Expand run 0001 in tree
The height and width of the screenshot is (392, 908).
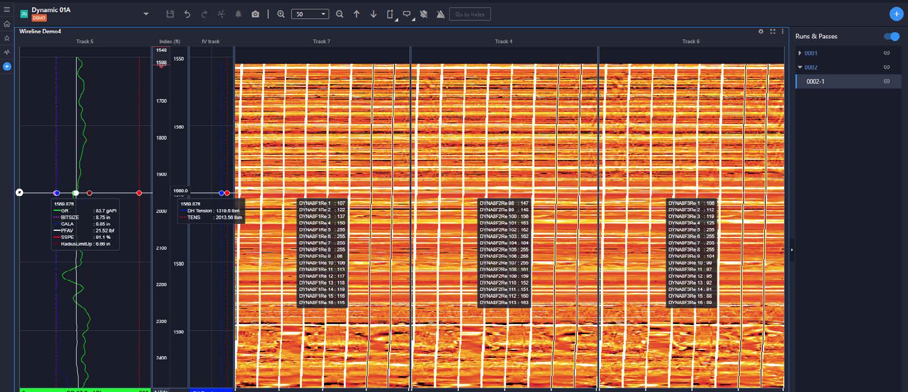(x=800, y=53)
